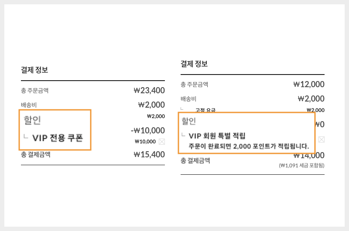The width and height of the screenshot is (349, 231).
Task: Click the ₩12,000 total order amount
Action: pyautogui.click(x=309, y=85)
